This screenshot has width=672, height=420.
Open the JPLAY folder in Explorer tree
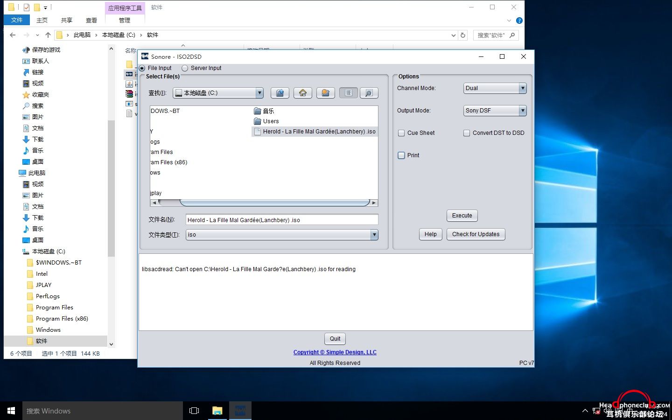(x=39, y=285)
